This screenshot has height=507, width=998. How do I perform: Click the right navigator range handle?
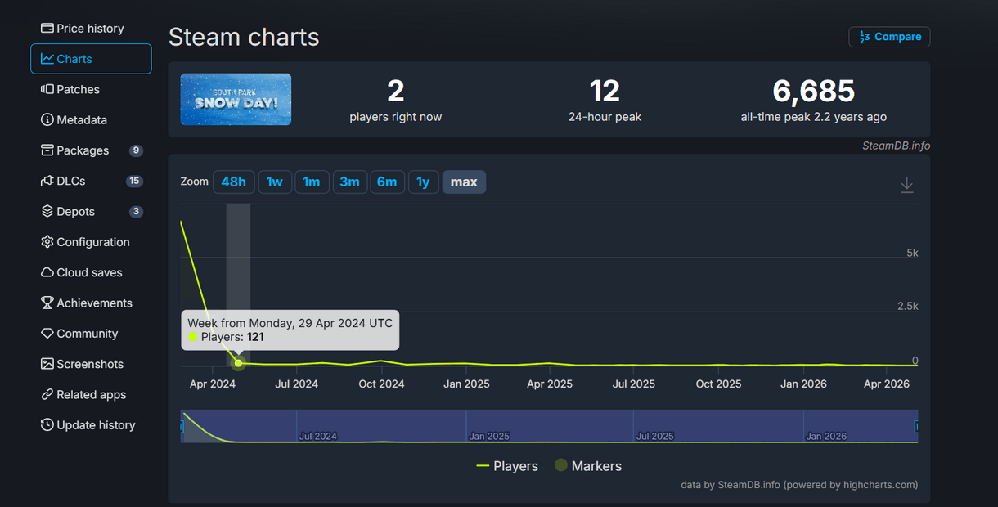(917, 426)
